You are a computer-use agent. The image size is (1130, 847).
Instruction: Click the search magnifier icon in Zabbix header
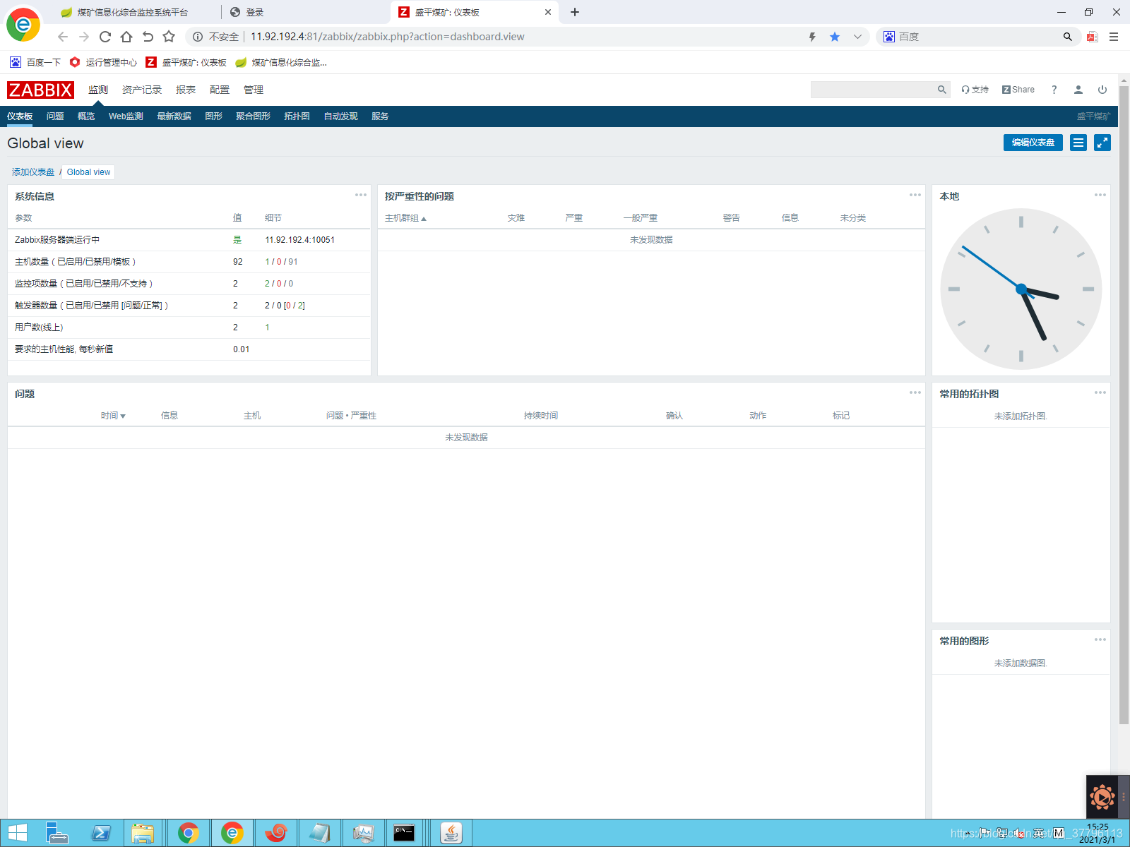tap(941, 90)
